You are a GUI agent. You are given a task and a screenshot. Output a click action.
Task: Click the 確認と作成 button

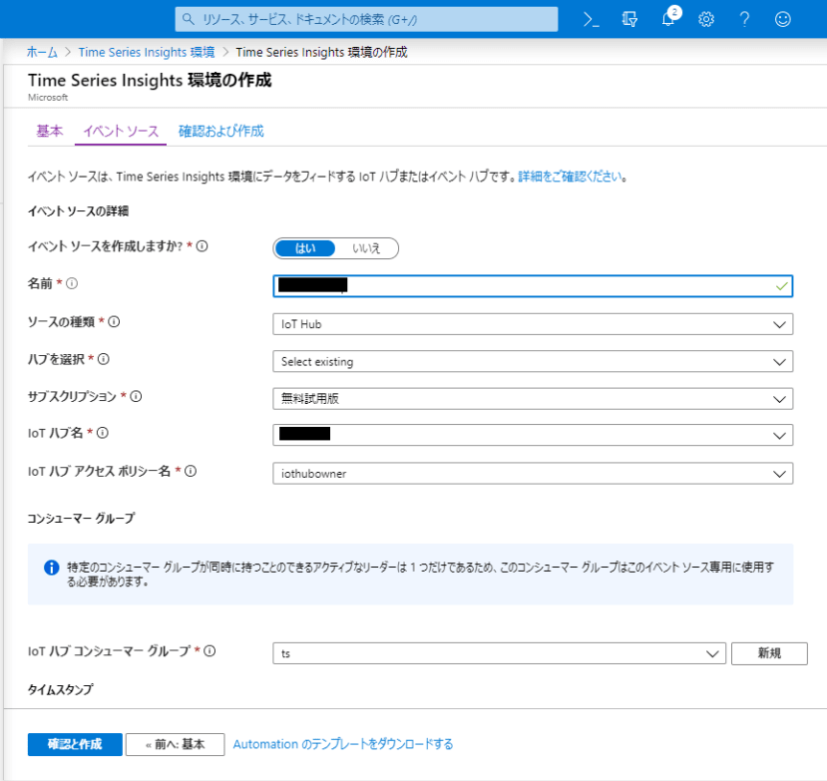pos(75,744)
